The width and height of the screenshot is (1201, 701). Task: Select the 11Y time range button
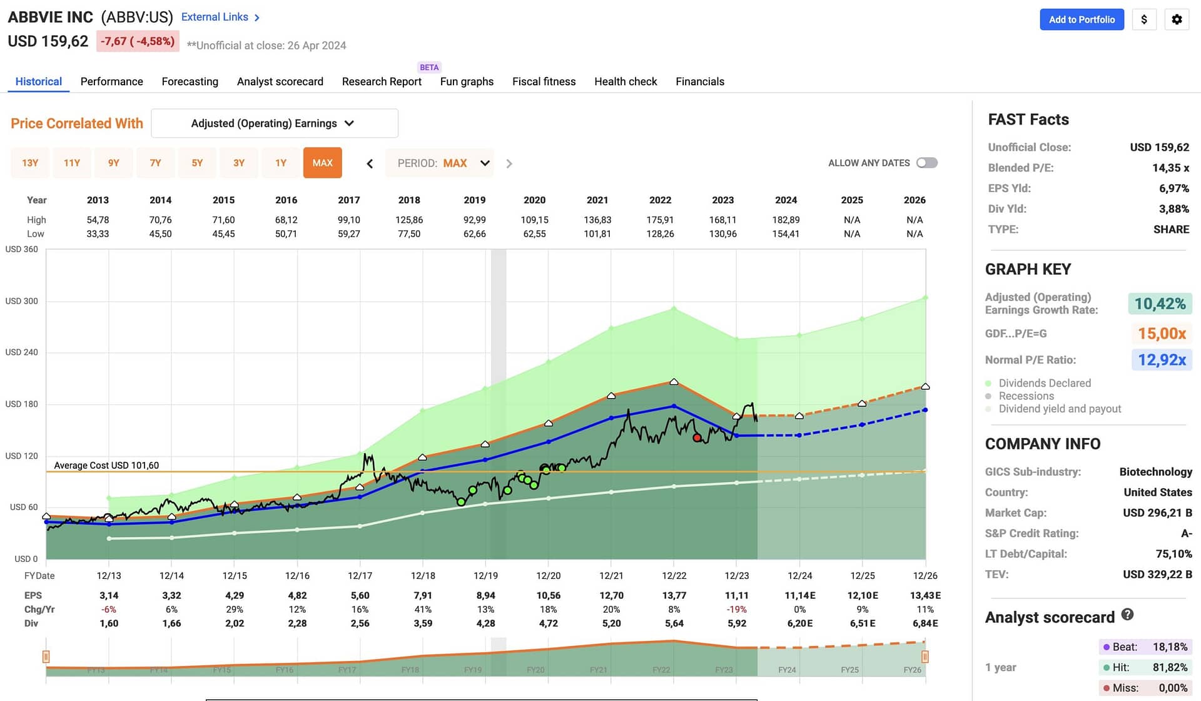(72, 163)
